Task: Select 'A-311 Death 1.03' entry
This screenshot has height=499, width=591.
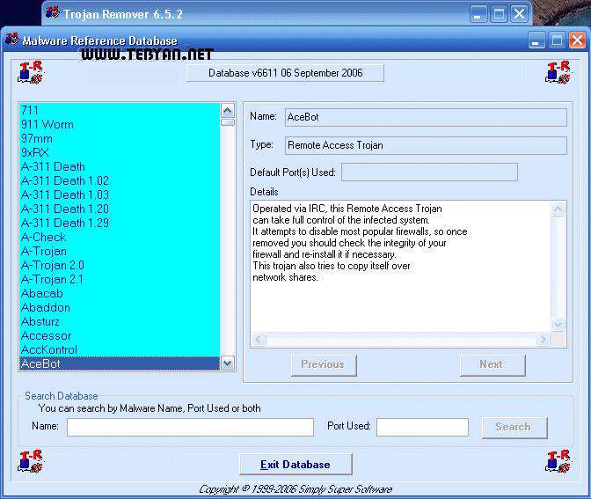Action: (x=119, y=194)
